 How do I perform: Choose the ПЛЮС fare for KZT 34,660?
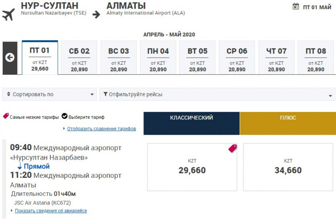[288, 167]
